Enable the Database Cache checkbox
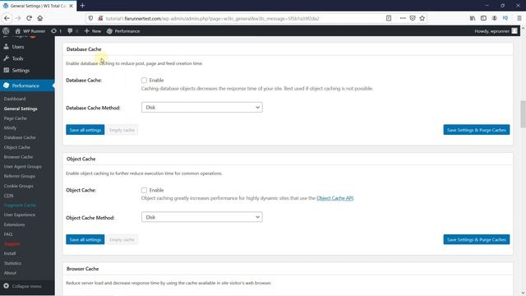The width and height of the screenshot is (526, 296). [x=144, y=81]
